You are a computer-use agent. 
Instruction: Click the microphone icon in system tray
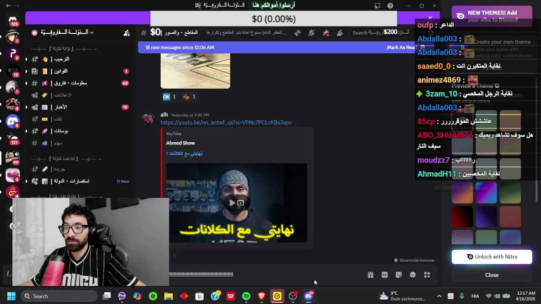pyautogui.click(x=462, y=296)
